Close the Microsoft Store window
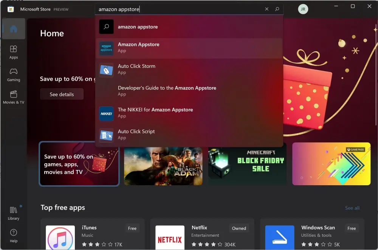The width and height of the screenshot is (378, 250). tap(369, 6)
